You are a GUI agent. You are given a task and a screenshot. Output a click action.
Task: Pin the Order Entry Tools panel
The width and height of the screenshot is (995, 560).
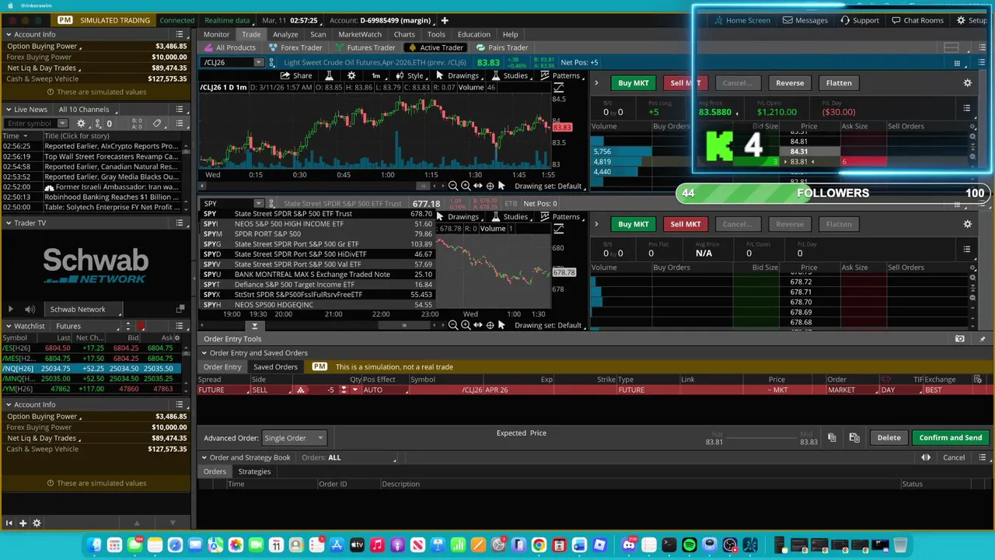coord(982,339)
